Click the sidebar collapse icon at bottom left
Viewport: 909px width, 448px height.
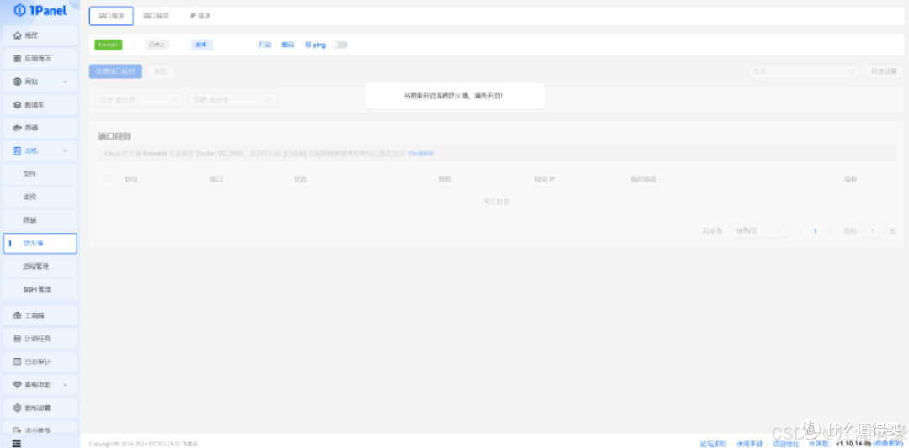pos(16,442)
